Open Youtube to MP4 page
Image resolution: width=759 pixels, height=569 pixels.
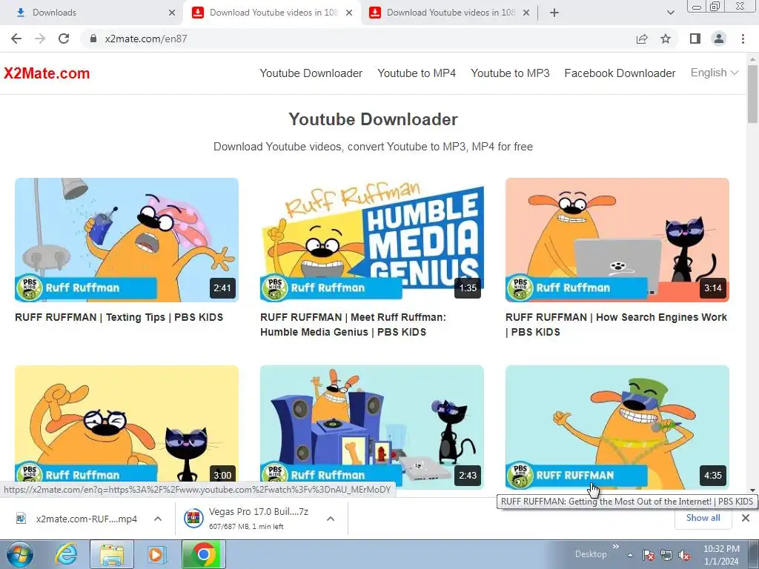[417, 73]
